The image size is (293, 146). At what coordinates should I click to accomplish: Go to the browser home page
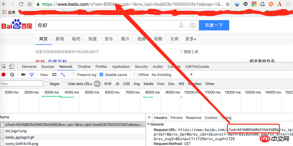point(29,4)
